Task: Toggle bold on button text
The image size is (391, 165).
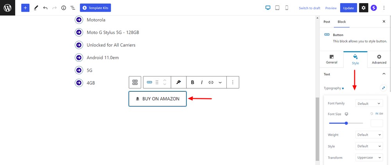Action: tap(192, 82)
